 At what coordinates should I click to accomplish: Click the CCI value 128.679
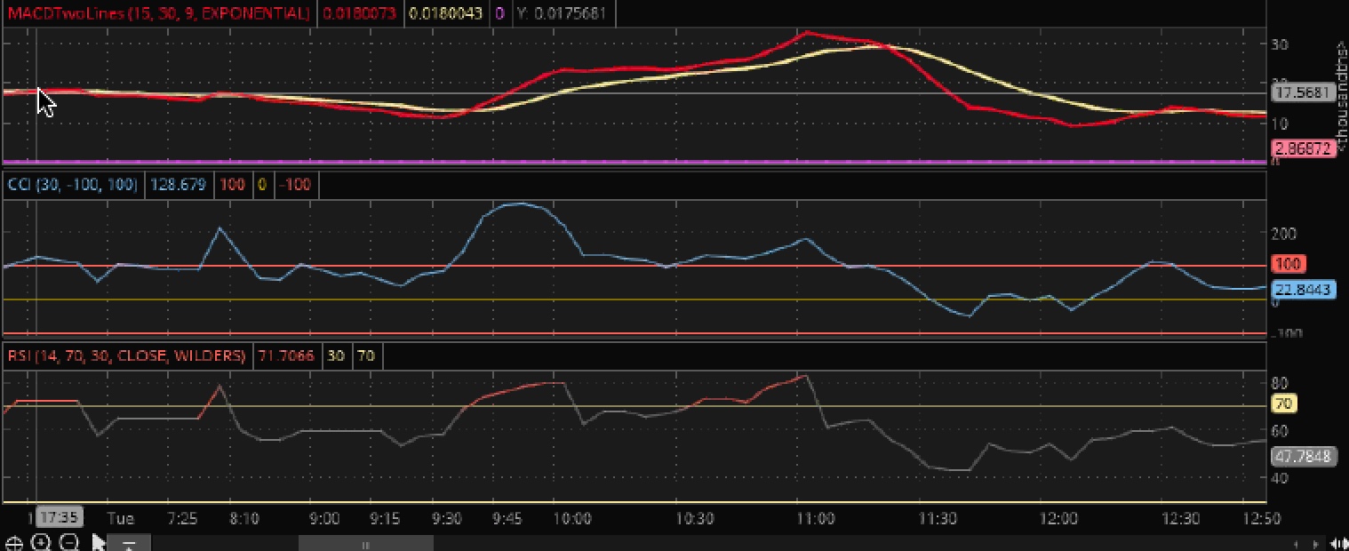[x=180, y=185]
